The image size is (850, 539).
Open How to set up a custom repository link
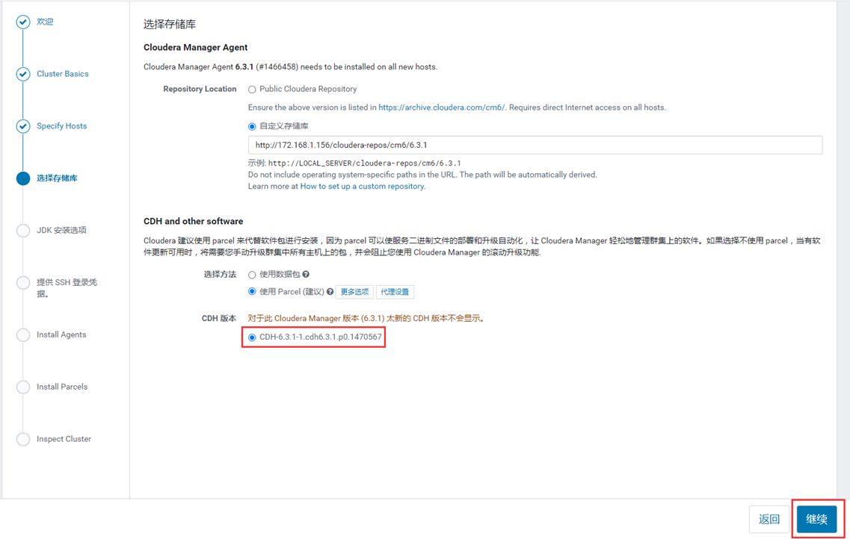pos(362,186)
